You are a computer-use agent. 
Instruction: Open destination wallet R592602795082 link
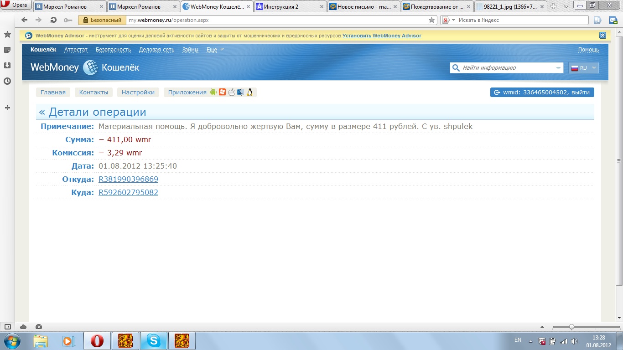(128, 192)
